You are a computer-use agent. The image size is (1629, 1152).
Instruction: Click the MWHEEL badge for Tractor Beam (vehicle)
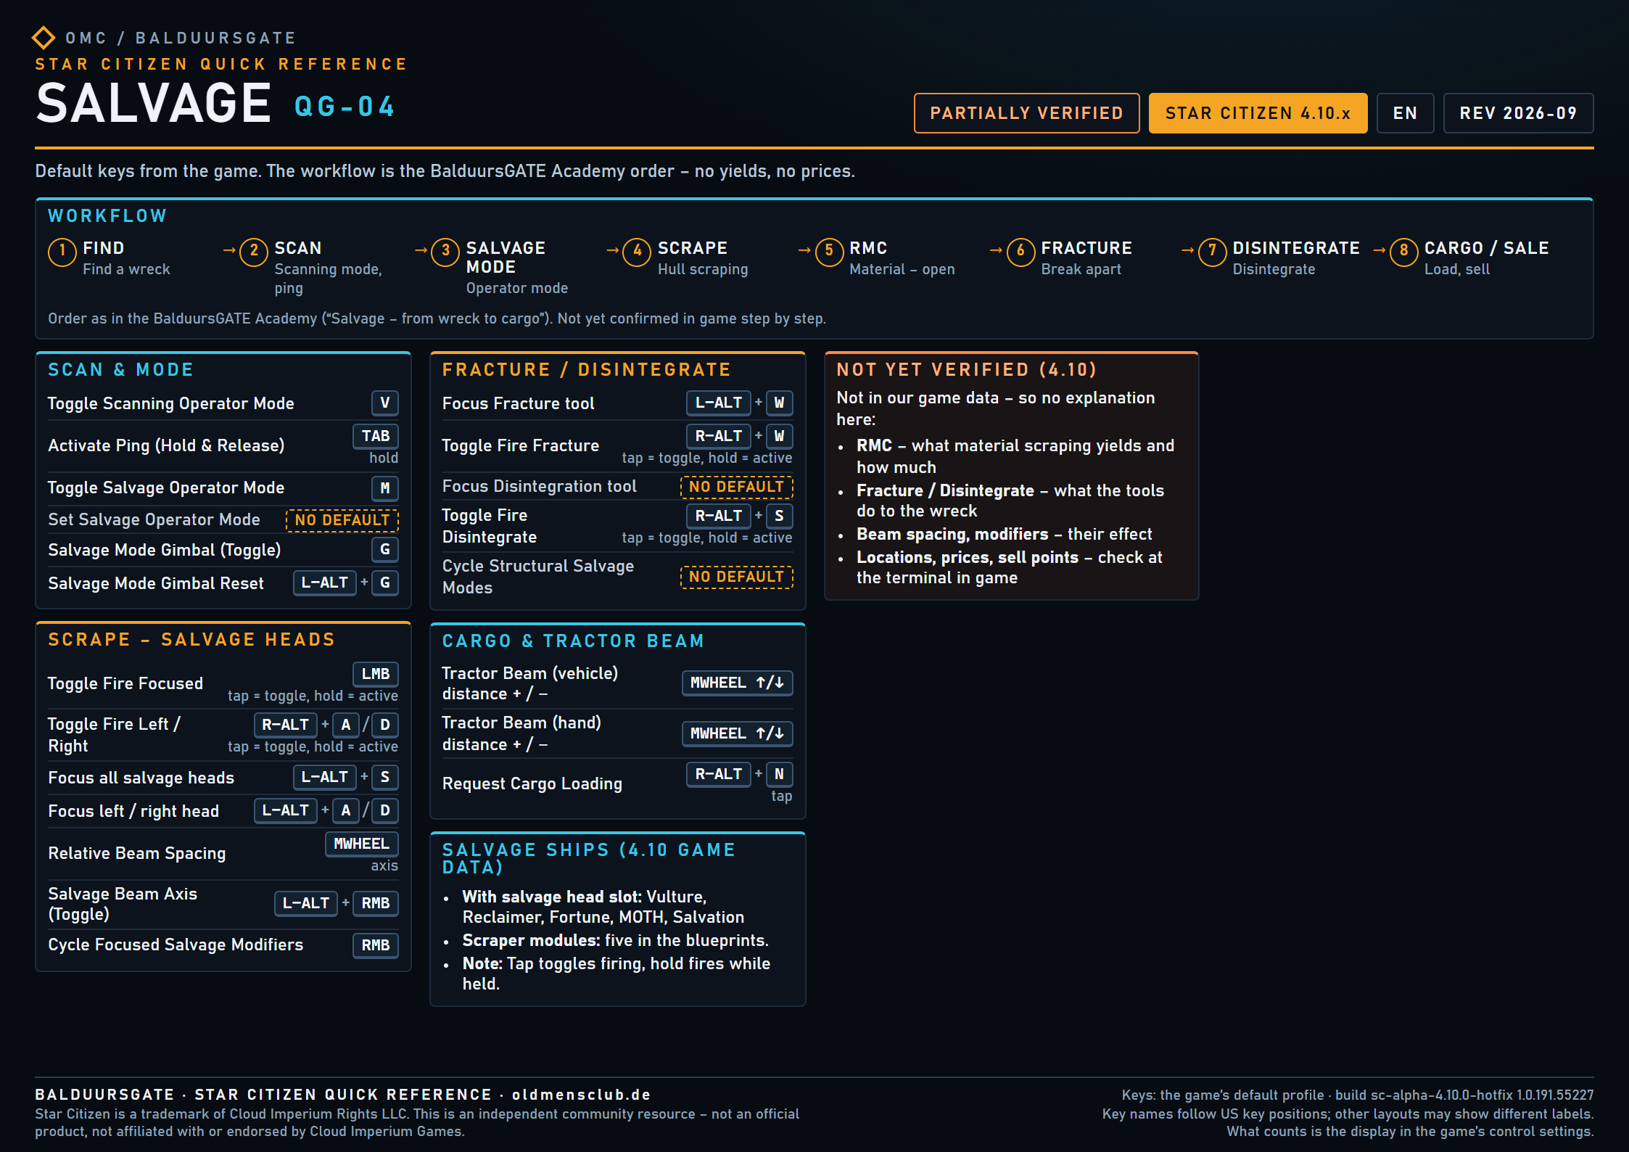pos(737,683)
